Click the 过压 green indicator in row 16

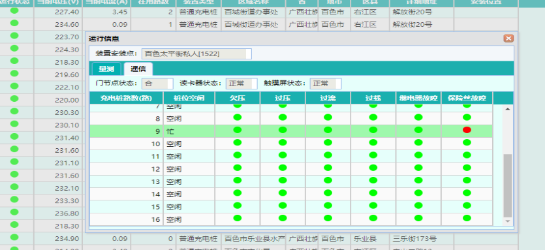tap(283, 218)
